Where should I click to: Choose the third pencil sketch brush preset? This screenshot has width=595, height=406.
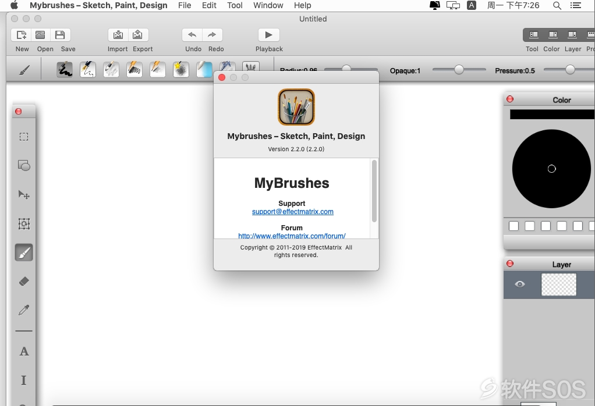point(111,69)
